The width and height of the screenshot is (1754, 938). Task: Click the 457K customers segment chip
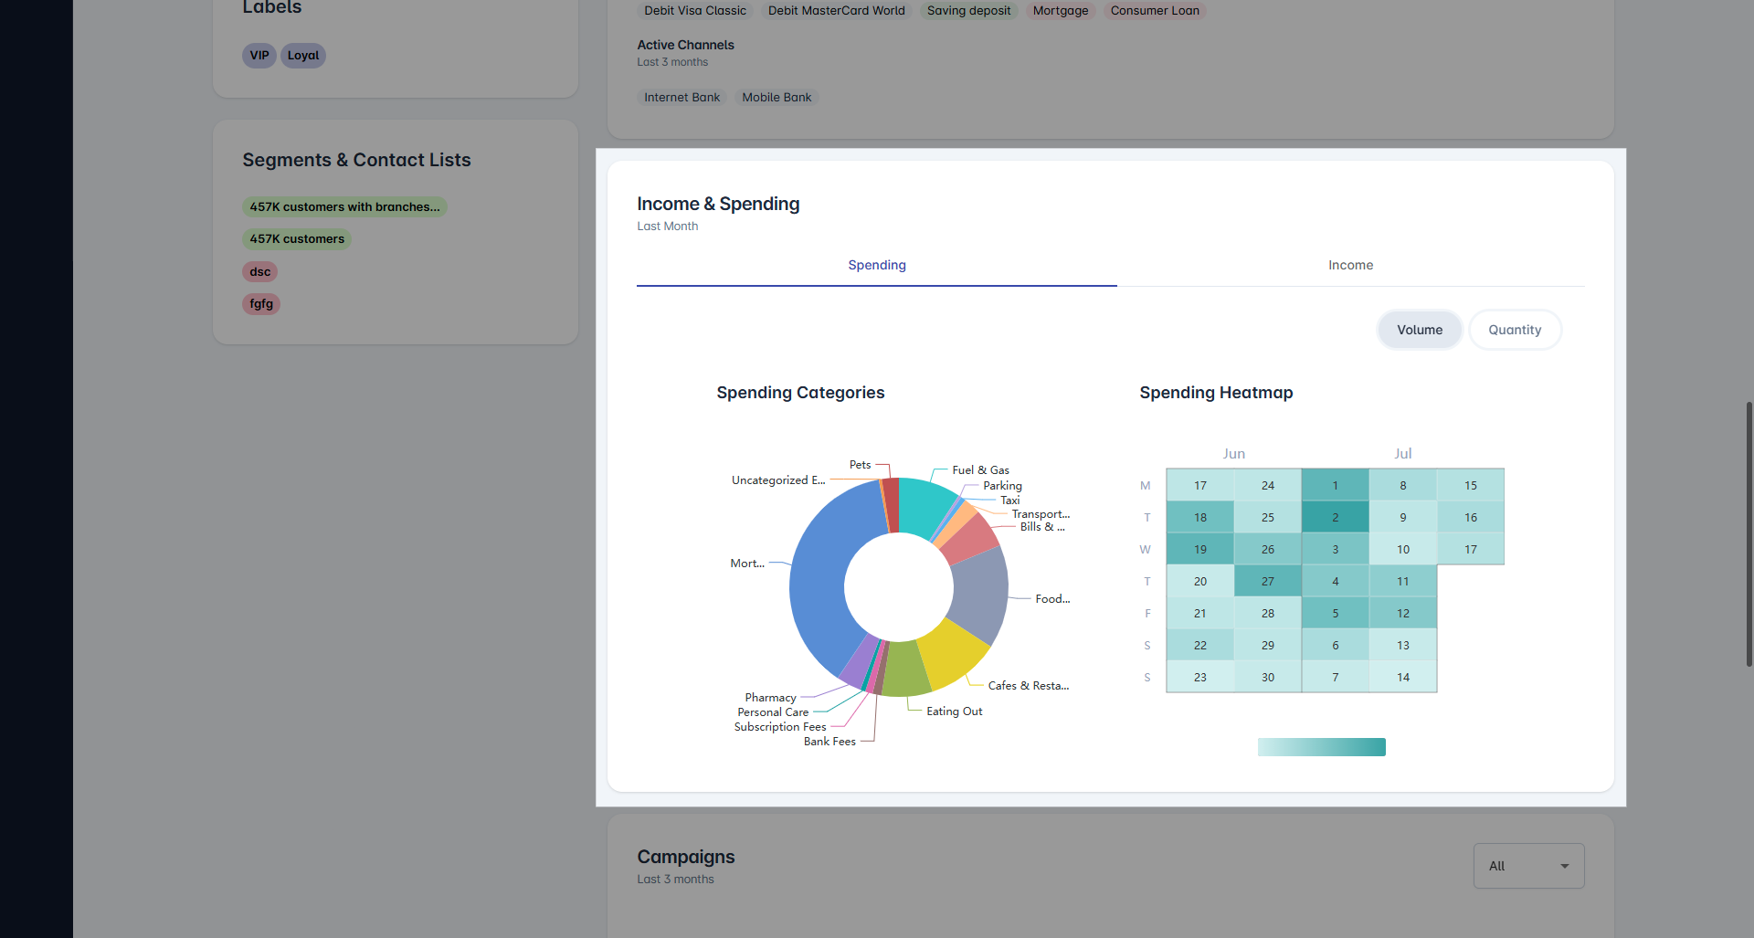coord(296,238)
